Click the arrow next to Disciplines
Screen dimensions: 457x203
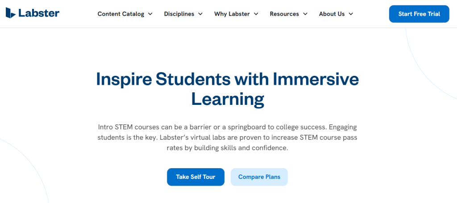click(200, 14)
